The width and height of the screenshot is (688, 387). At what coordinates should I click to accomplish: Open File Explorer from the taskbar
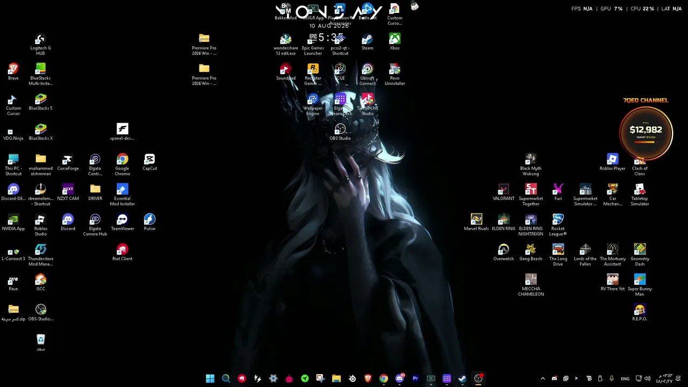coord(336,378)
